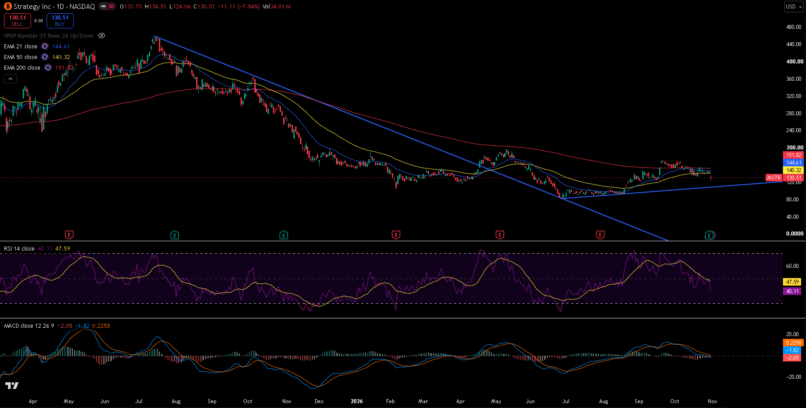Click the MSTR price label tag
806x408 pixels.
pyautogui.click(x=774, y=178)
